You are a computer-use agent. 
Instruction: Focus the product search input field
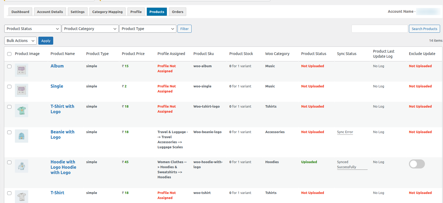point(379,29)
